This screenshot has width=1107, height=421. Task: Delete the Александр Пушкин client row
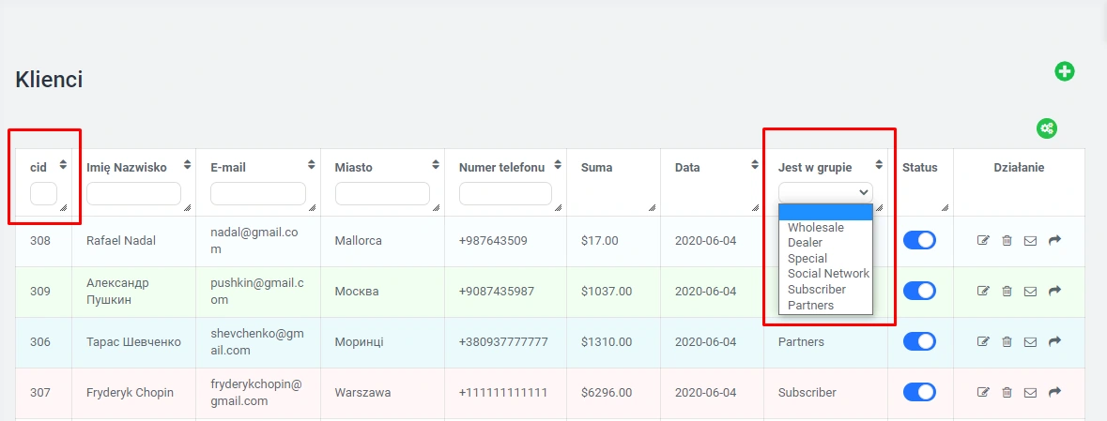pyautogui.click(x=1007, y=292)
